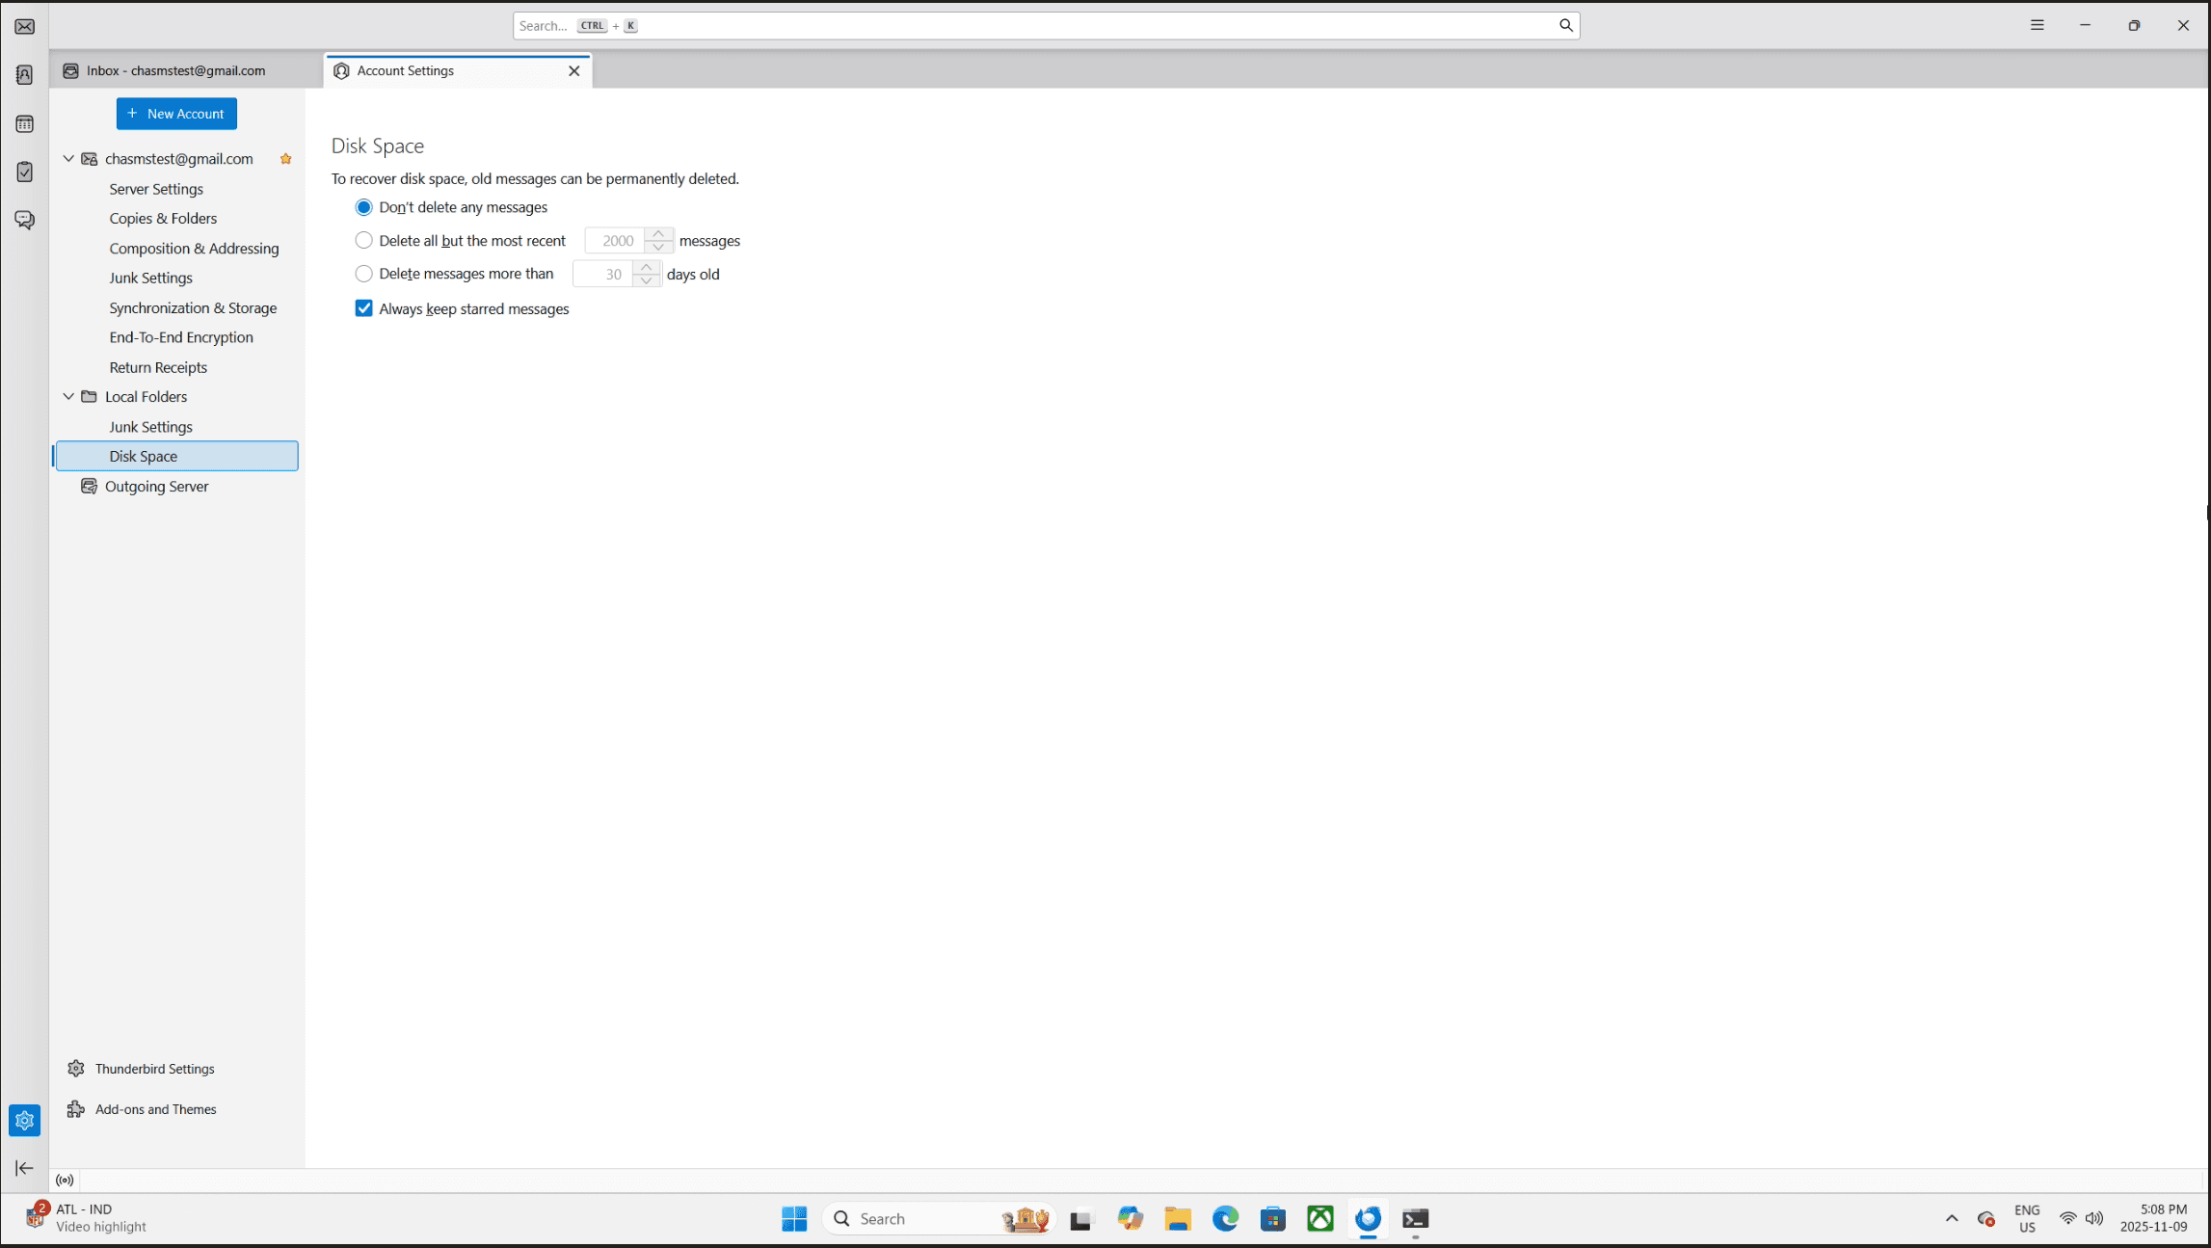The image size is (2211, 1248).
Task: Collapse the Local Folders tree
Action: [68, 397]
